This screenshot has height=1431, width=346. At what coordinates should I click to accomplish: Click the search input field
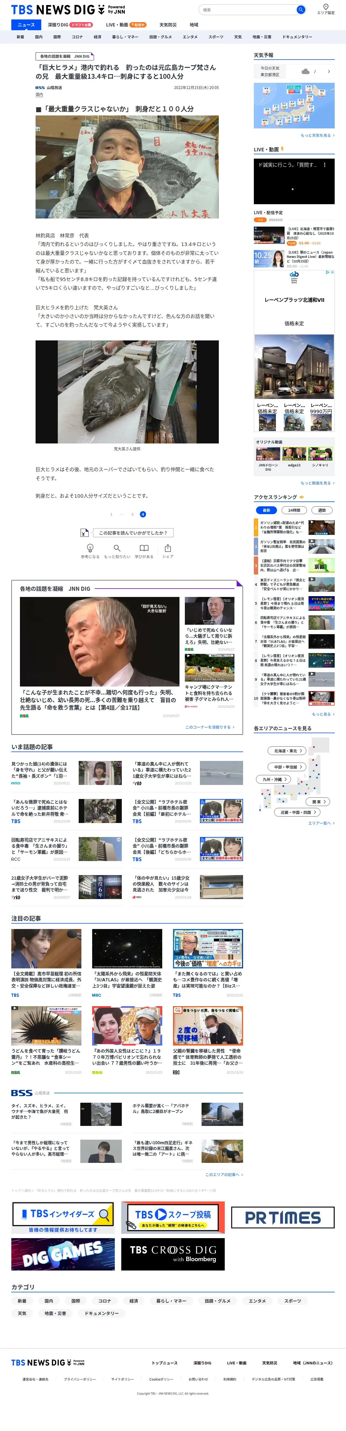[248, 9]
